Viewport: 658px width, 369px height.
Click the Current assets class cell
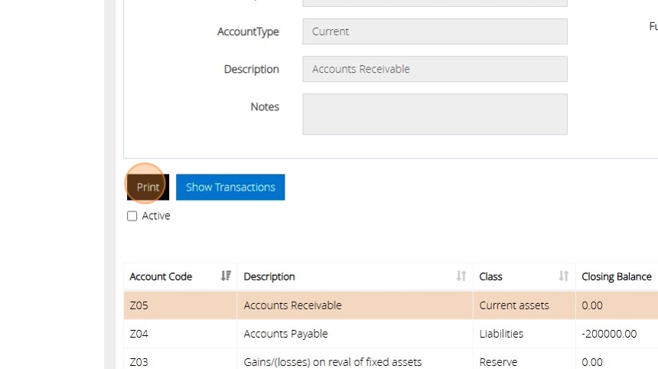pos(514,305)
